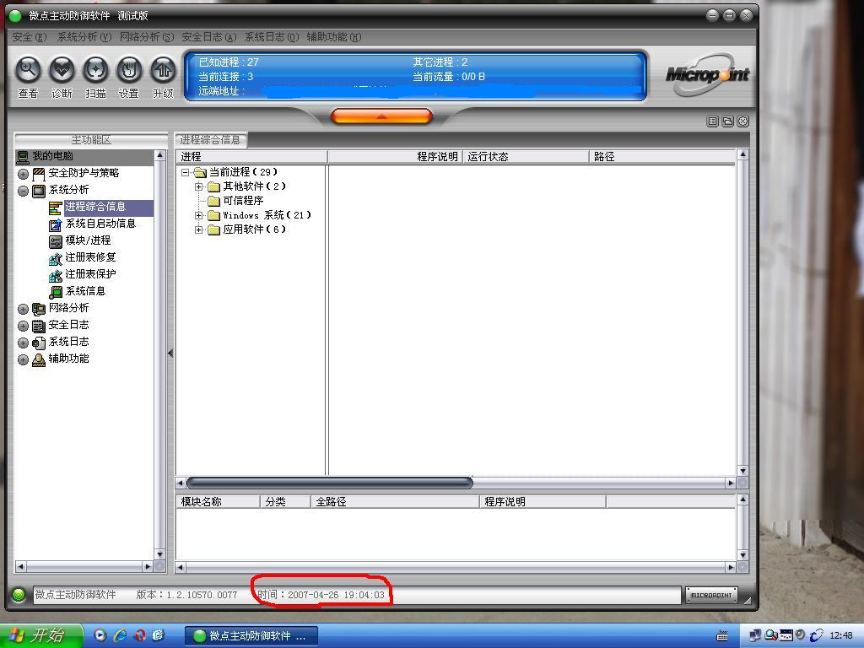The height and width of the screenshot is (648, 864).
Task: Open 设置 settings hand icon
Action: click(128, 71)
